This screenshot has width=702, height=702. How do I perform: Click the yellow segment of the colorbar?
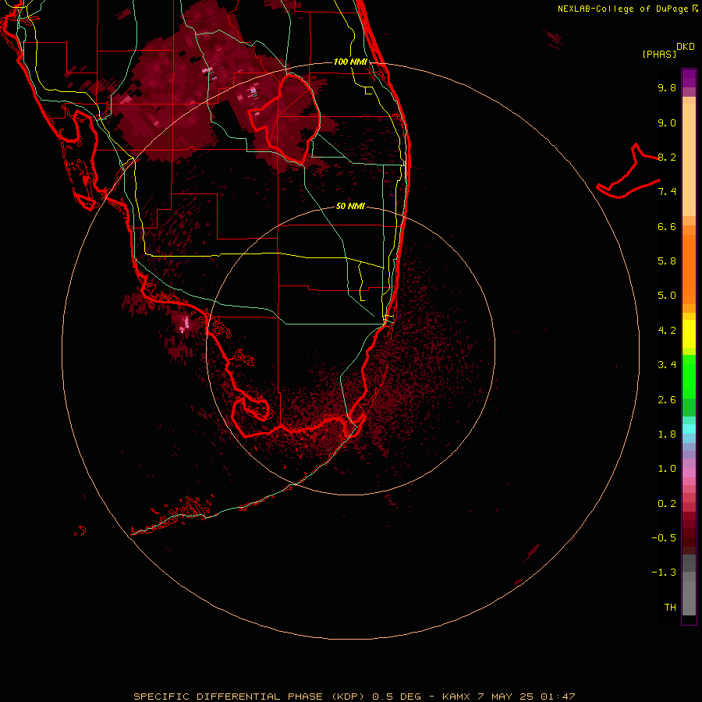point(689,334)
